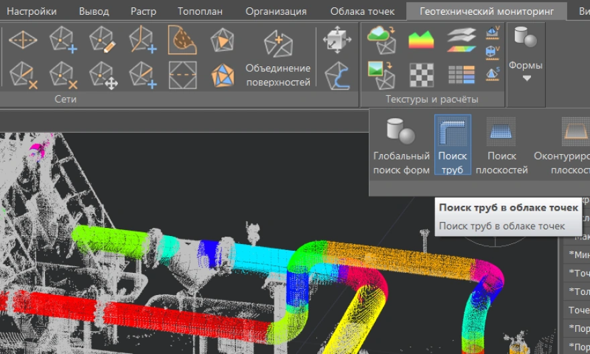Switch to the Топоплан tab
The image size is (590, 354).
click(200, 11)
